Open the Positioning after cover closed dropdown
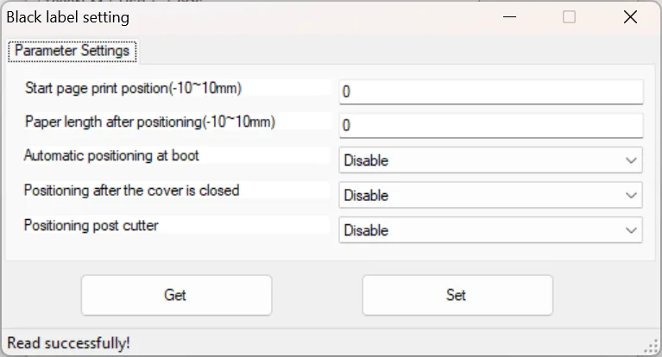Image resolution: width=662 pixels, height=357 pixels. point(490,196)
